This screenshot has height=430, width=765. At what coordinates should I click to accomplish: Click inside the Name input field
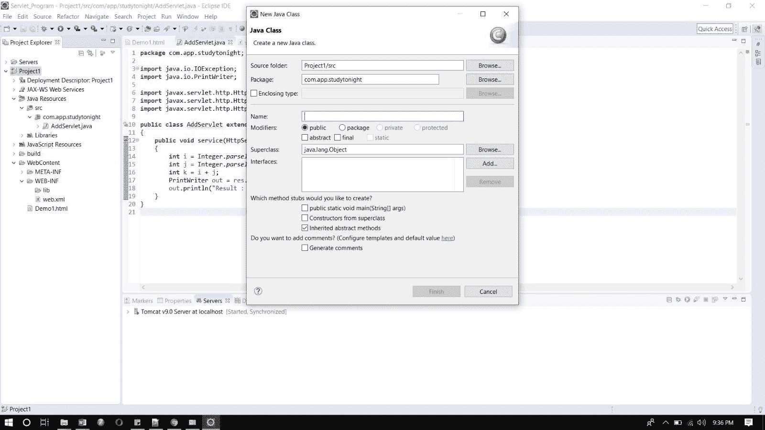pyautogui.click(x=382, y=116)
